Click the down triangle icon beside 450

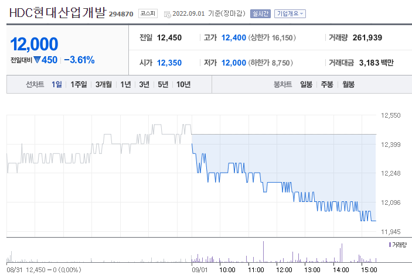click(x=37, y=60)
